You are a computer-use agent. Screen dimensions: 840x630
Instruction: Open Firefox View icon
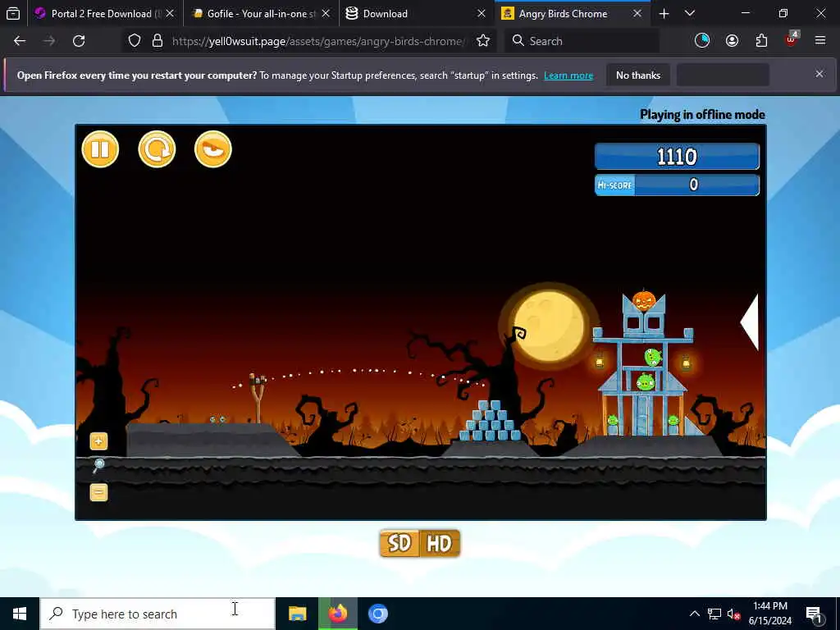click(x=13, y=13)
